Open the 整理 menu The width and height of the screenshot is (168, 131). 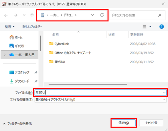pyautogui.click(x=9, y=27)
